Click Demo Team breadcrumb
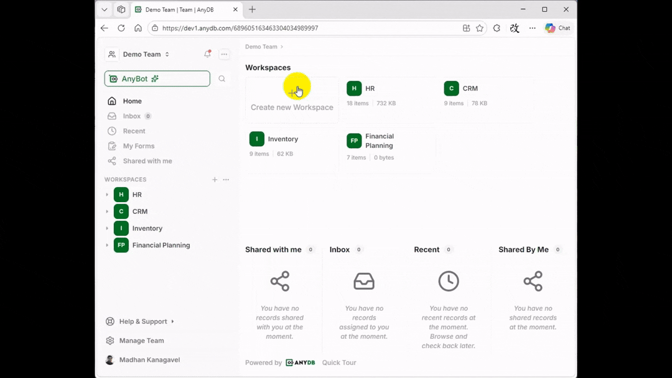Viewport: 672px width, 378px height. point(261,47)
